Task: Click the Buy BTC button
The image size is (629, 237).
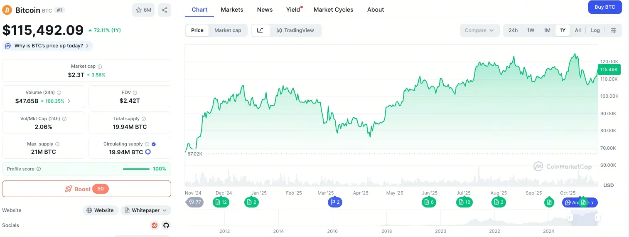Action: [604, 7]
